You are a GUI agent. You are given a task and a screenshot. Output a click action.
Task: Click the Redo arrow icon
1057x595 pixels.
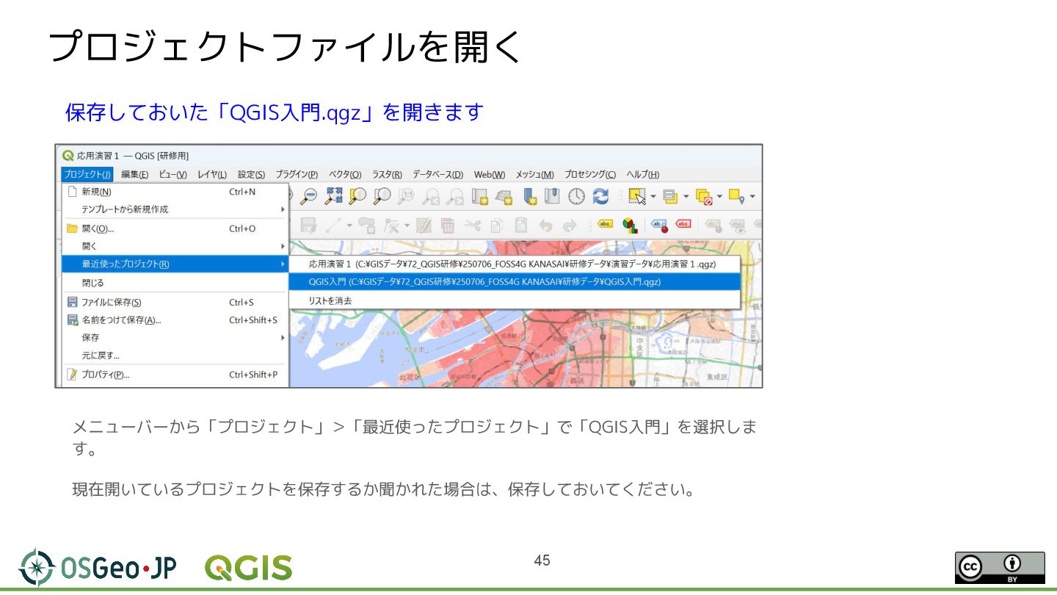click(570, 226)
